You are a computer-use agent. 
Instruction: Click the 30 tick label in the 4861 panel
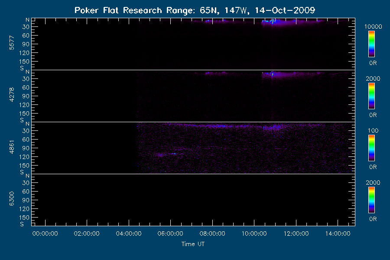26,130
